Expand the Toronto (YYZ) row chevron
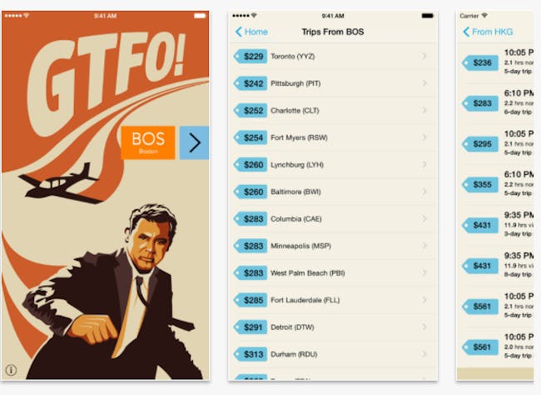 click(424, 56)
